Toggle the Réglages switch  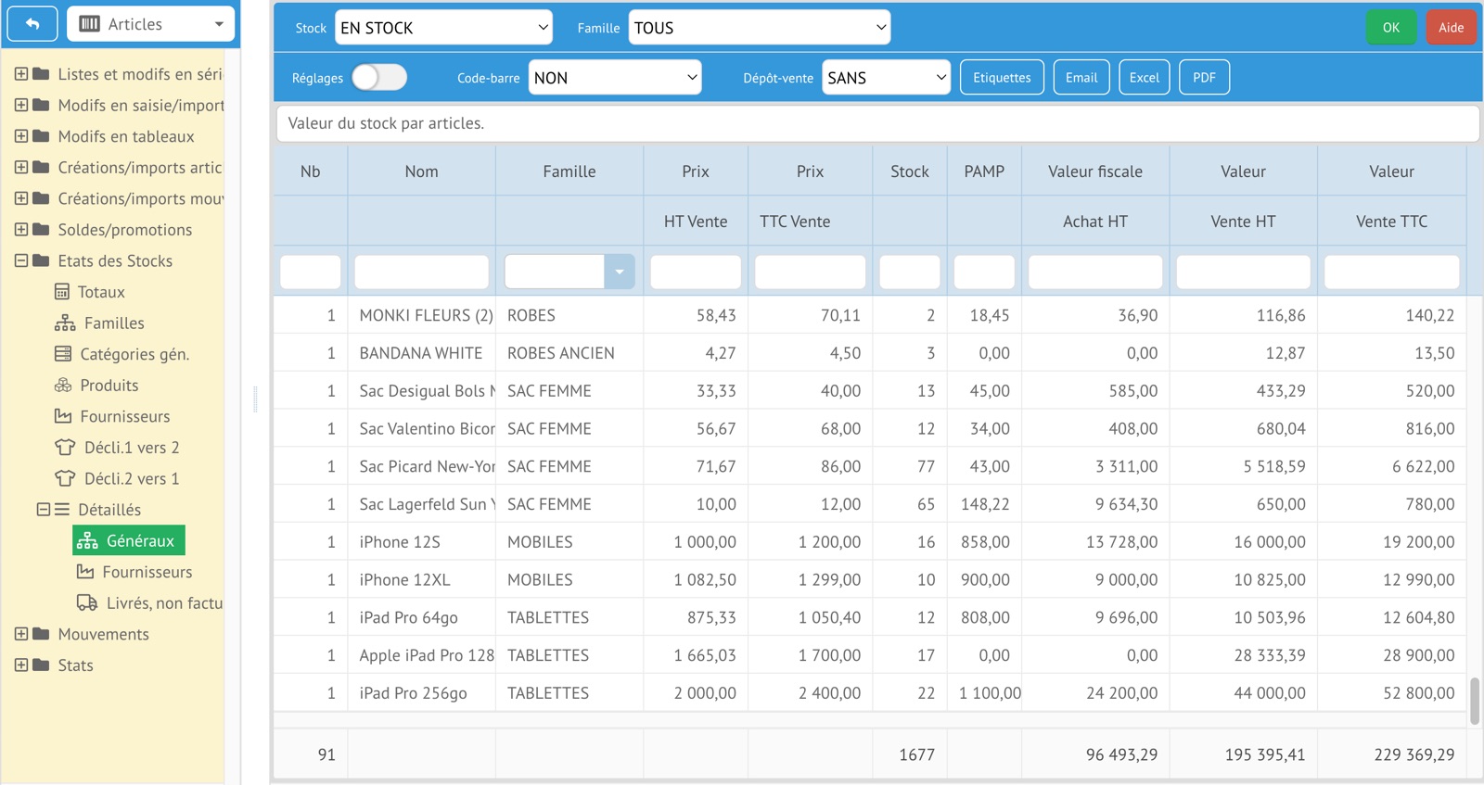(x=379, y=78)
